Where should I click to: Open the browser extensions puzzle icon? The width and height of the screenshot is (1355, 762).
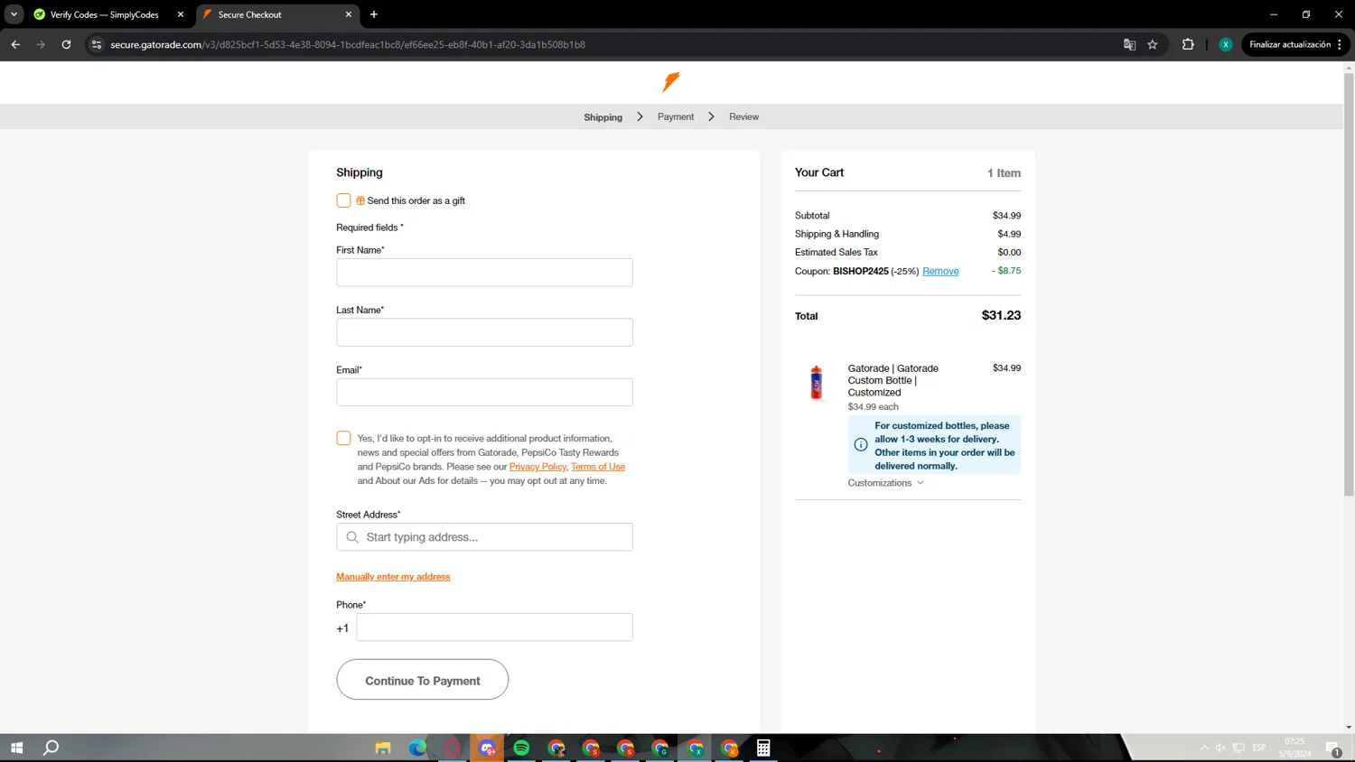[1188, 44]
